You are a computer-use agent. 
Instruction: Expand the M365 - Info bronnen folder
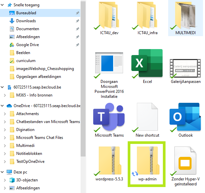[5, 95]
